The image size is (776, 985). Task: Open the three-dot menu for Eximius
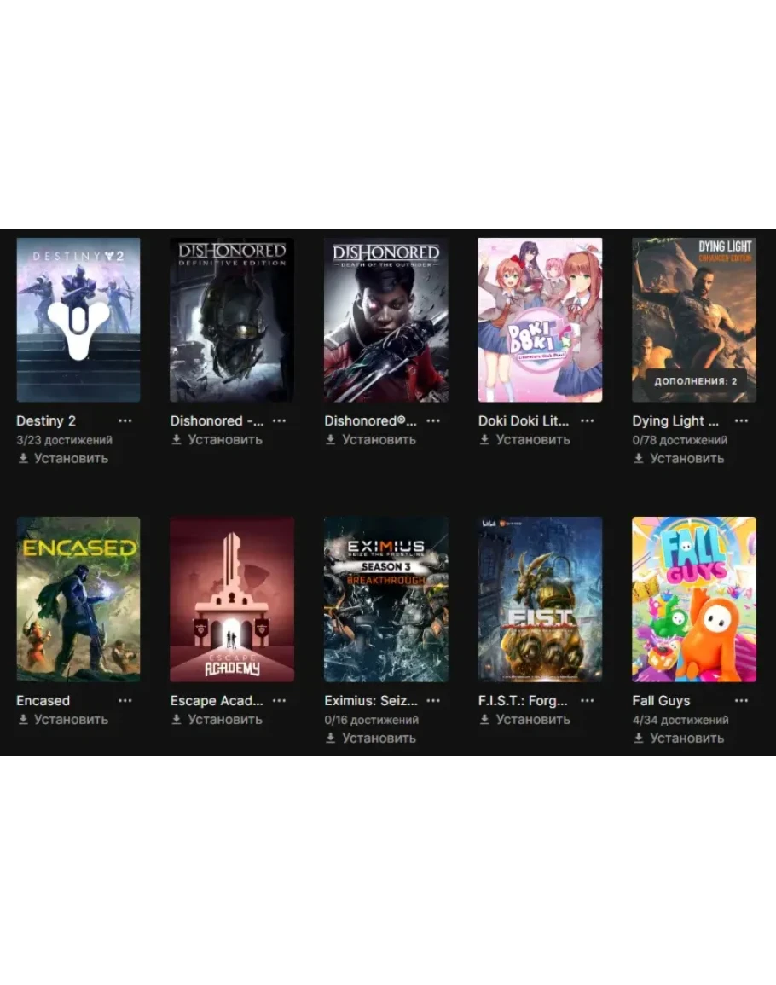click(x=433, y=700)
